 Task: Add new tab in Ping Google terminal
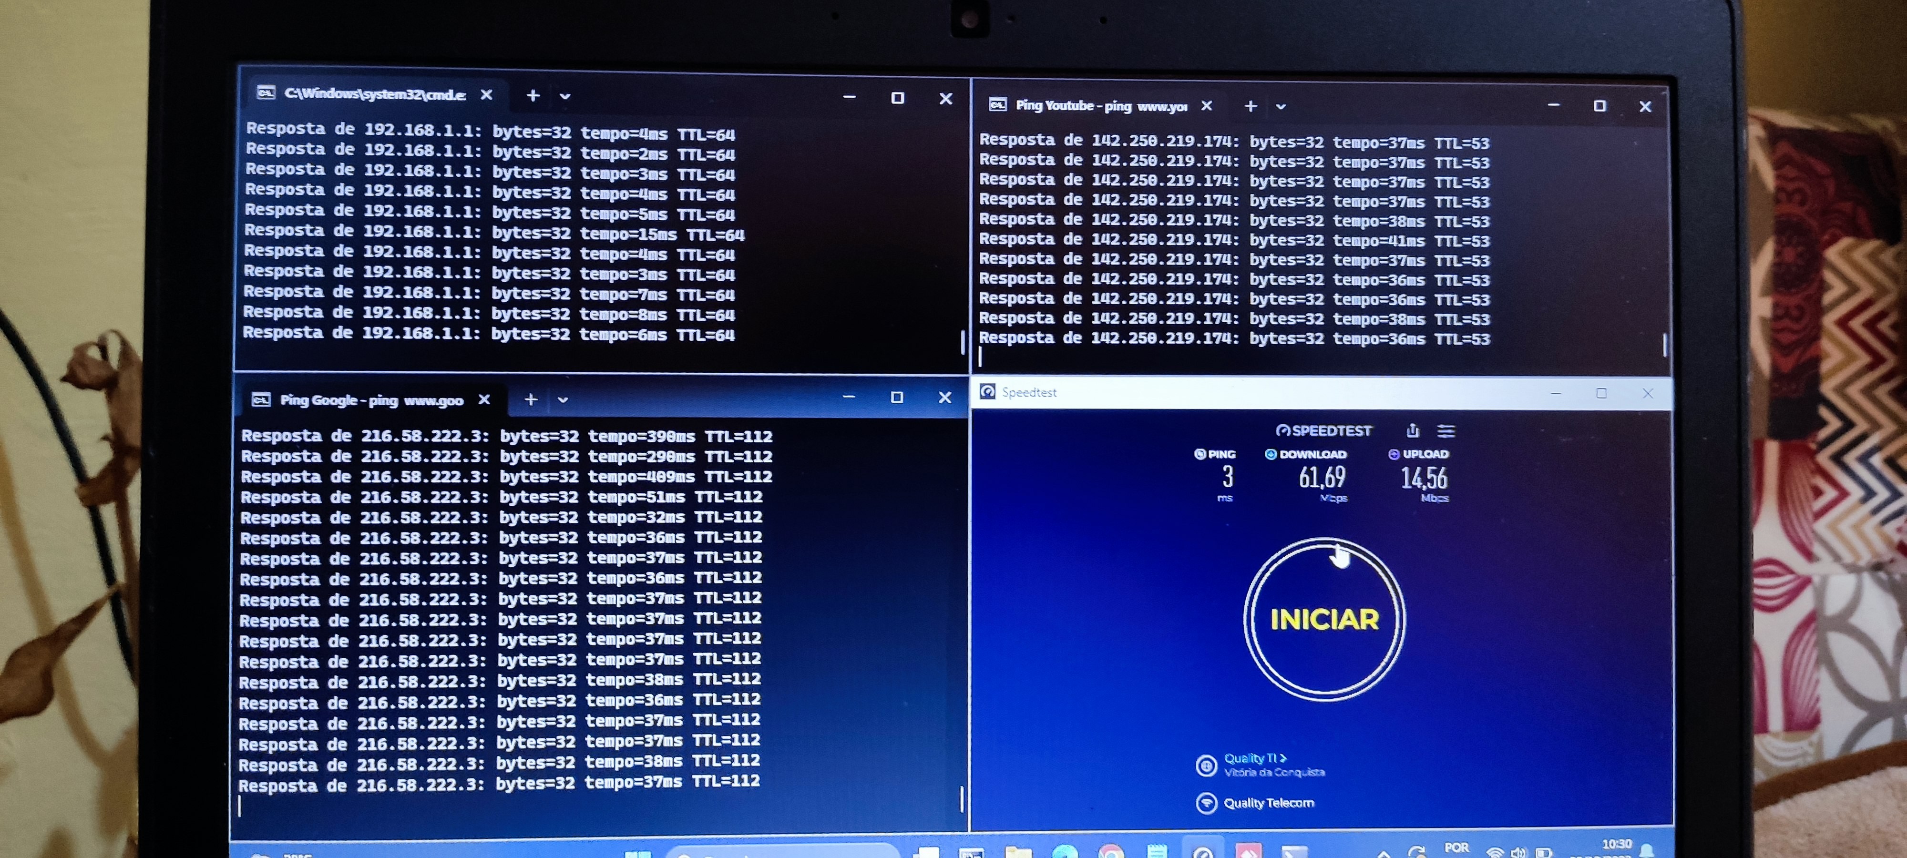click(x=531, y=400)
